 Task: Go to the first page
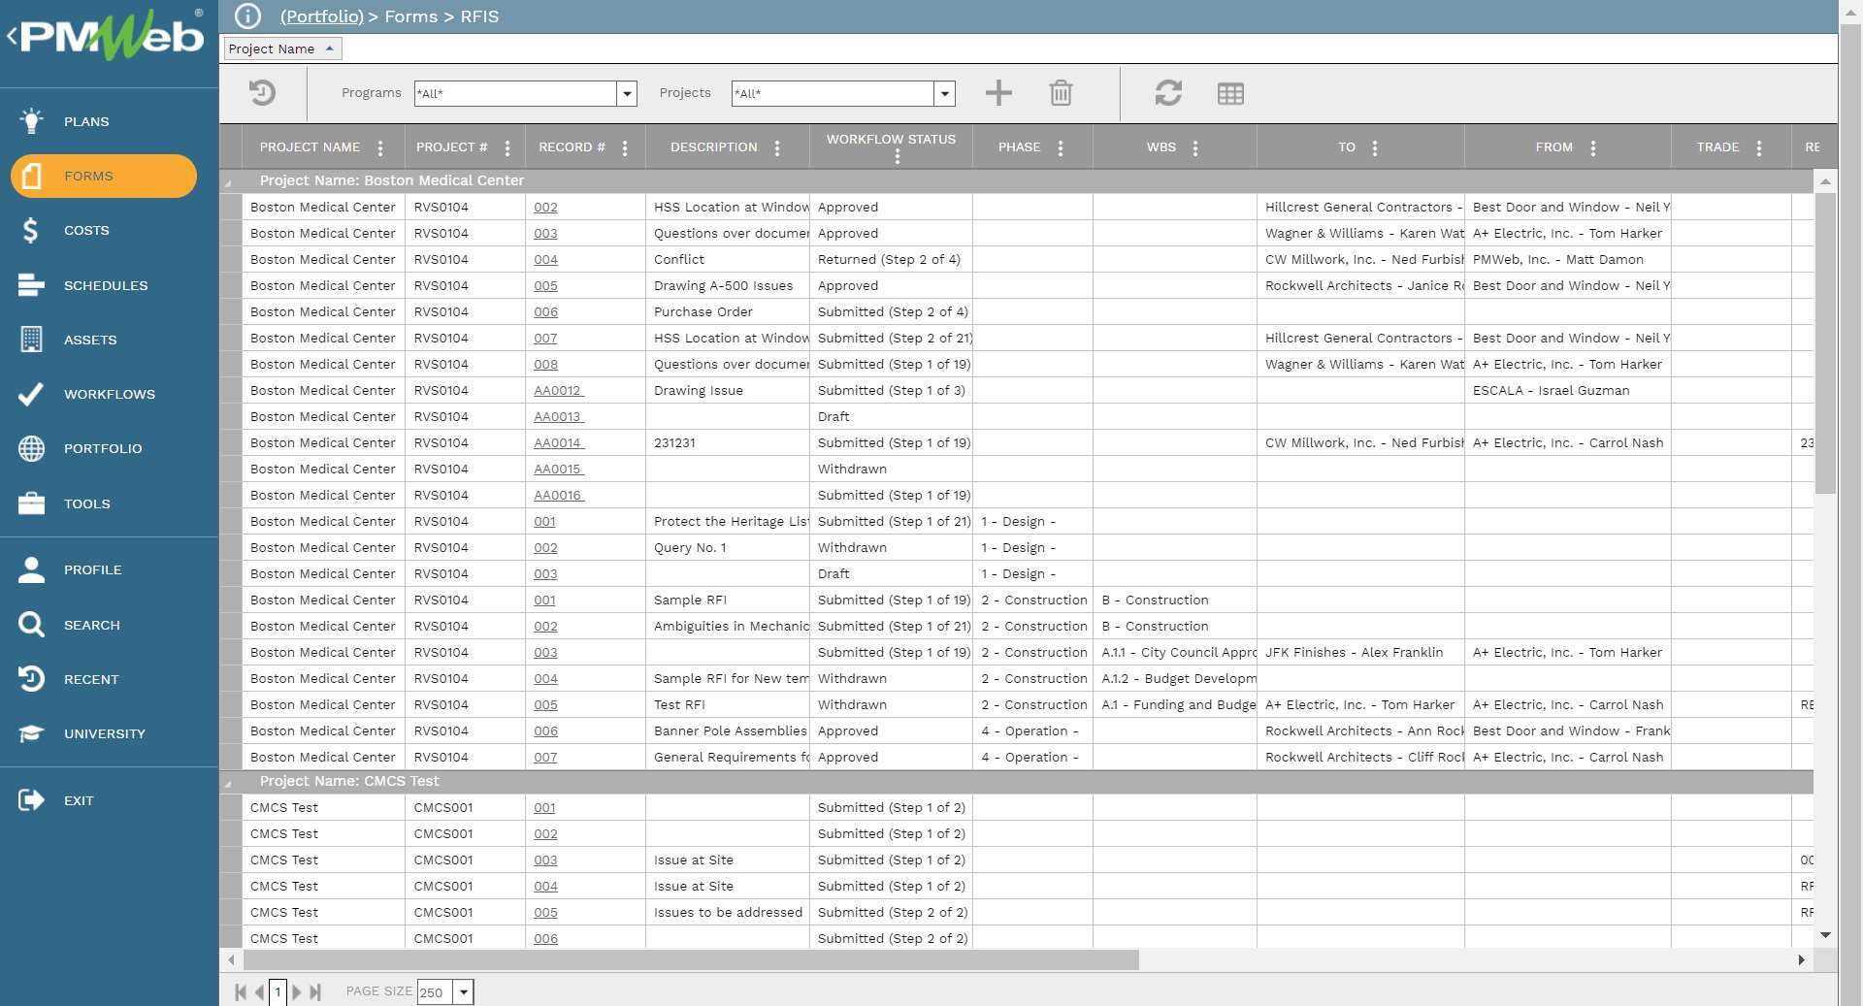click(241, 992)
